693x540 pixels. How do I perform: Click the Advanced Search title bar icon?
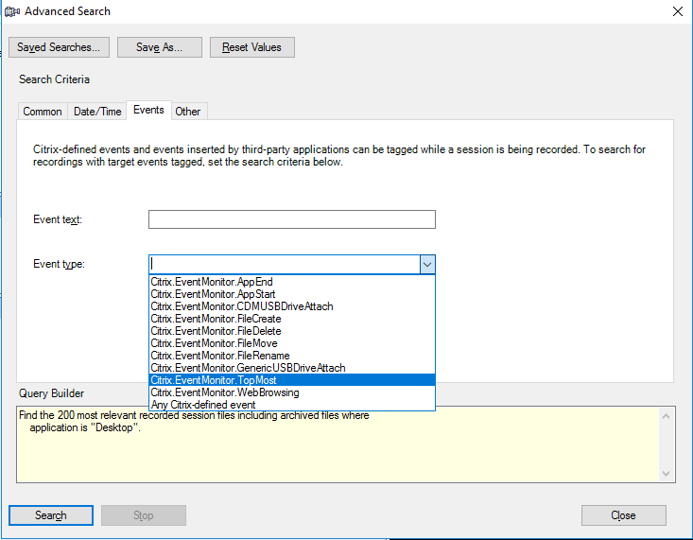coord(11,11)
